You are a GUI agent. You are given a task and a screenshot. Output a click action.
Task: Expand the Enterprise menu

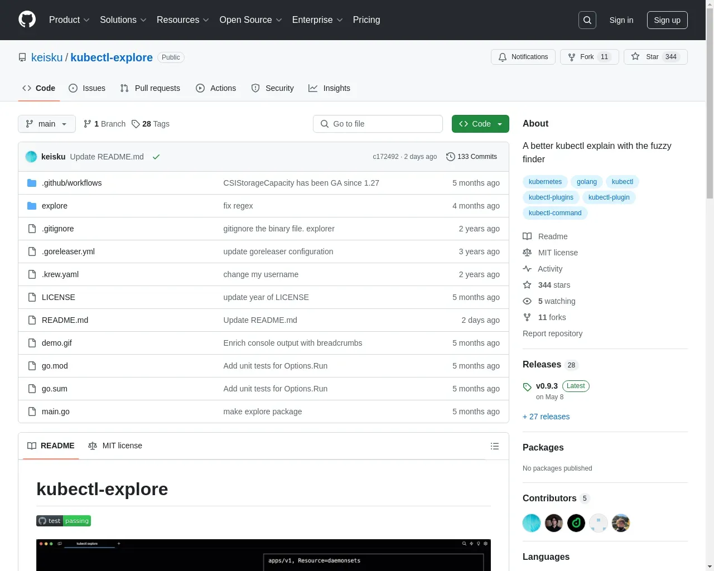point(317,20)
